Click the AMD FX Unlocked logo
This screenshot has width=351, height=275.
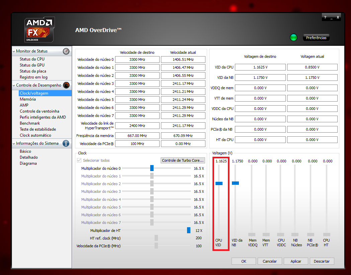[x=39, y=29]
